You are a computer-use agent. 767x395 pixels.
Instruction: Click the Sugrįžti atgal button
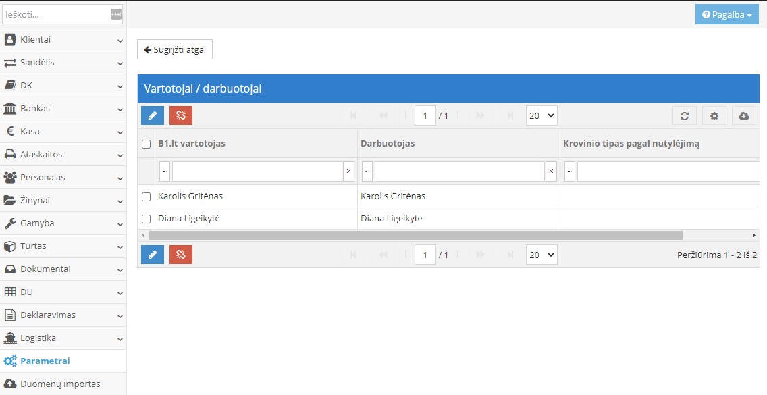(x=175, y=49)
